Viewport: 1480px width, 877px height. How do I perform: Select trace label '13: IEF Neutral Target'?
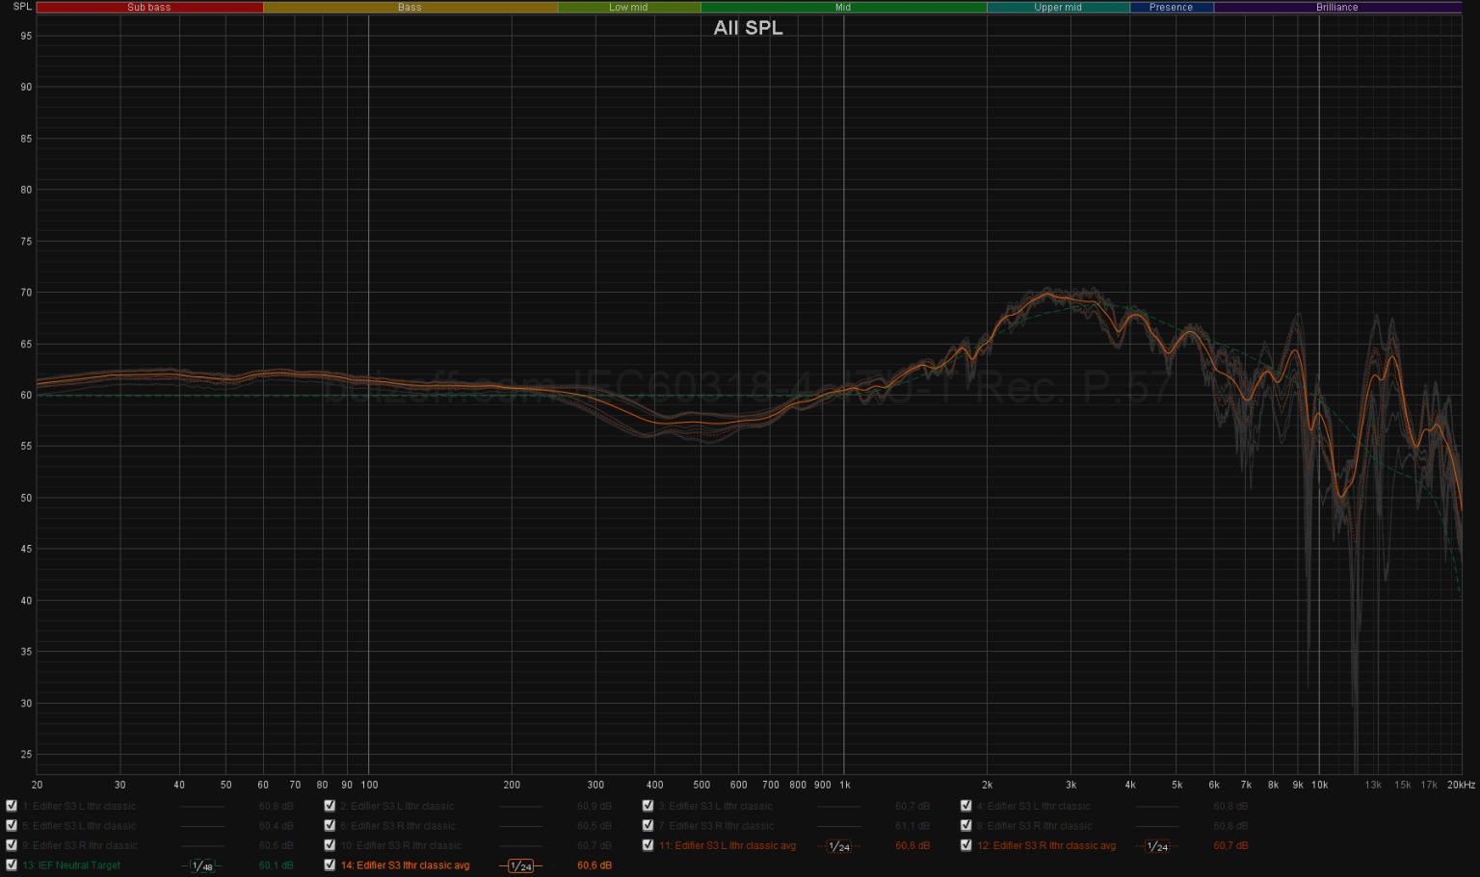coord(71,865)
